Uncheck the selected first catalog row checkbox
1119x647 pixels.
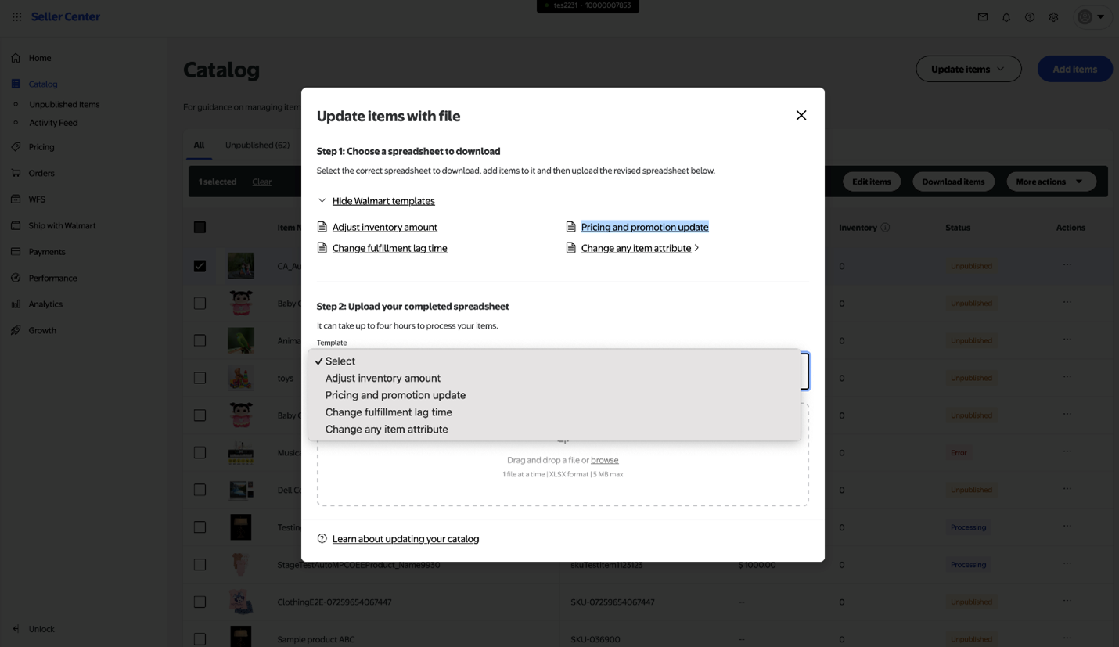pos(200,266)
